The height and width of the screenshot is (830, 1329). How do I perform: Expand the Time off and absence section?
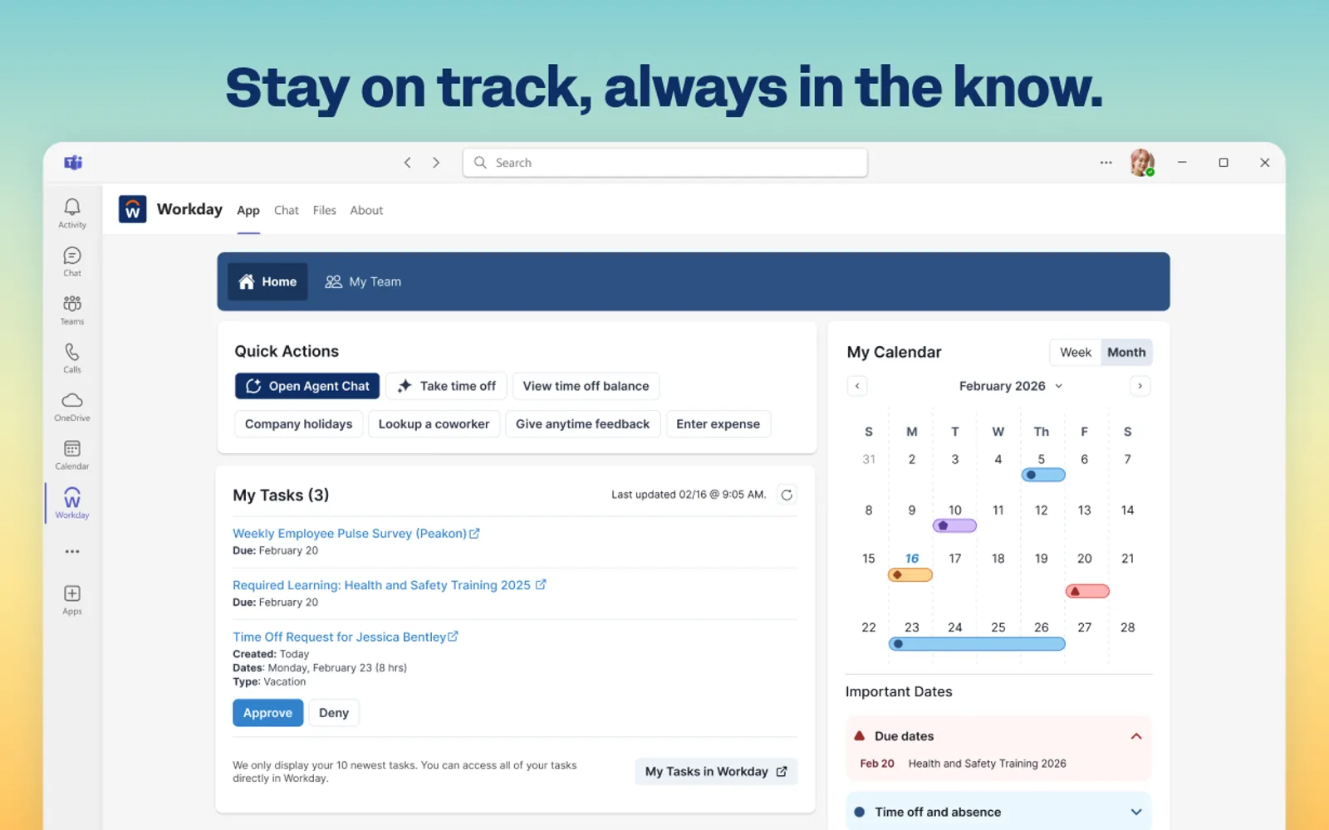(1136, 812)
